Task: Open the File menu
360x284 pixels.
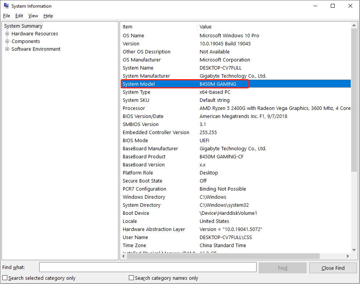Action: [6, 16]
